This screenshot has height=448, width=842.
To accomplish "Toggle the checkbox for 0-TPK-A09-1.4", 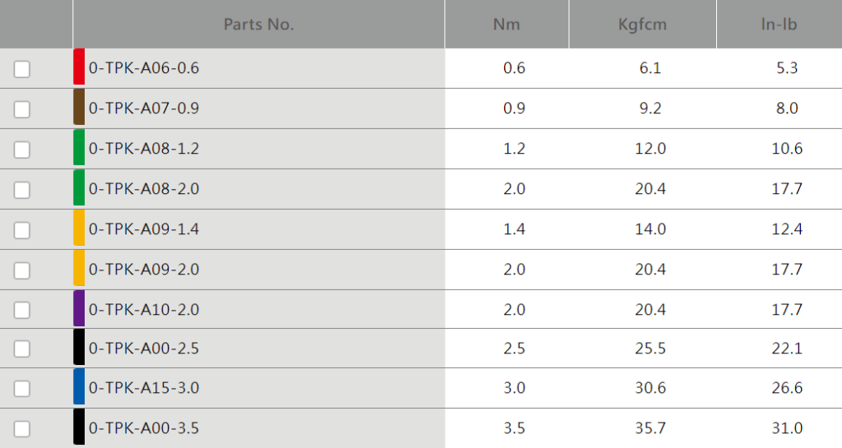I will 22,229.
